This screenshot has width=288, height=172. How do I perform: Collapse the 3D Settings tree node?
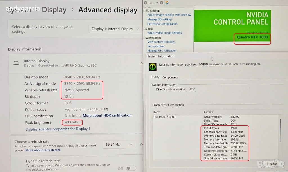point(145,11)
